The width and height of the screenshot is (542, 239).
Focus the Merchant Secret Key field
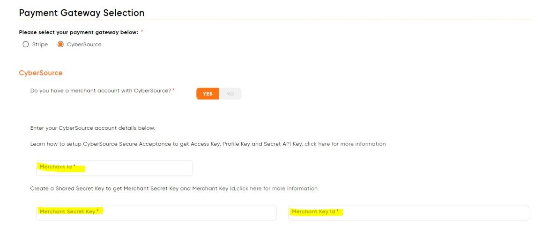point(156,213)
